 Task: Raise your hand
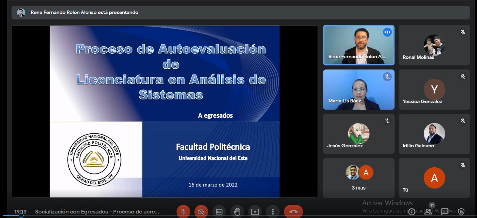pos(237,211)
